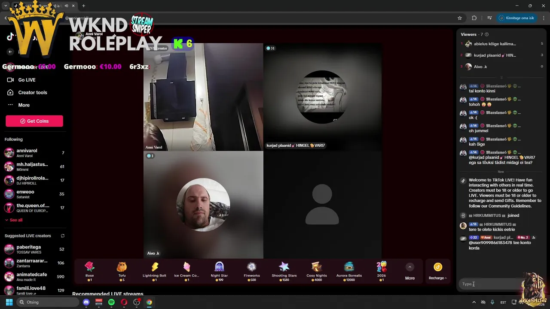Screen dimensions: 550x309
Task: Select Aivo .k guest video tile
Action: 203,205
